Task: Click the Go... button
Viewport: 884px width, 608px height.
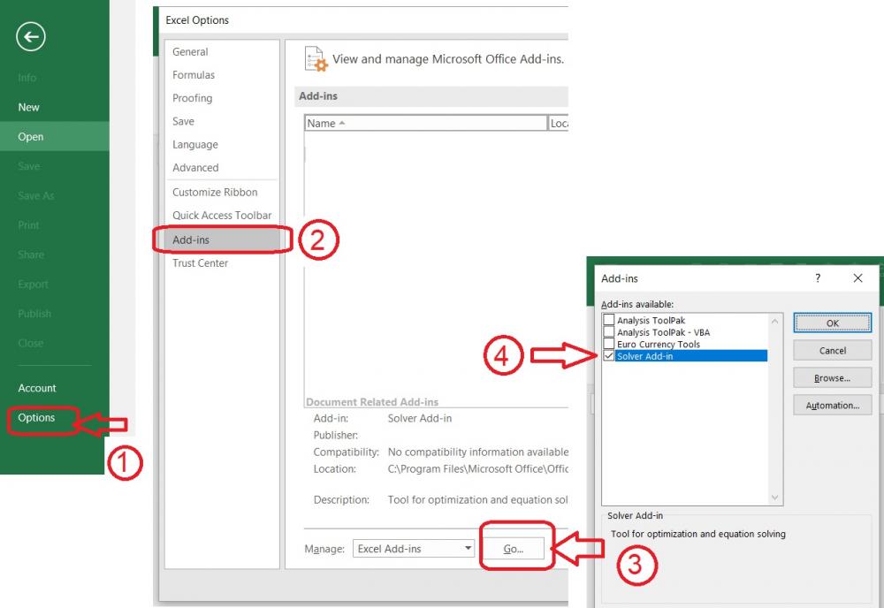Action: (514, 548)
